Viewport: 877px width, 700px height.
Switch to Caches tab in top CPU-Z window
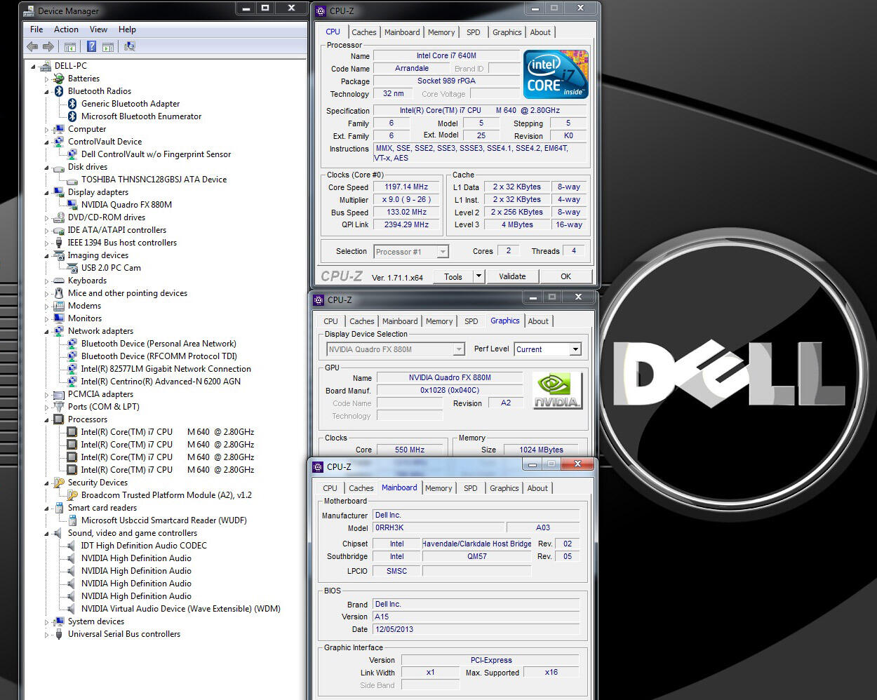click(x=363, y=32)
